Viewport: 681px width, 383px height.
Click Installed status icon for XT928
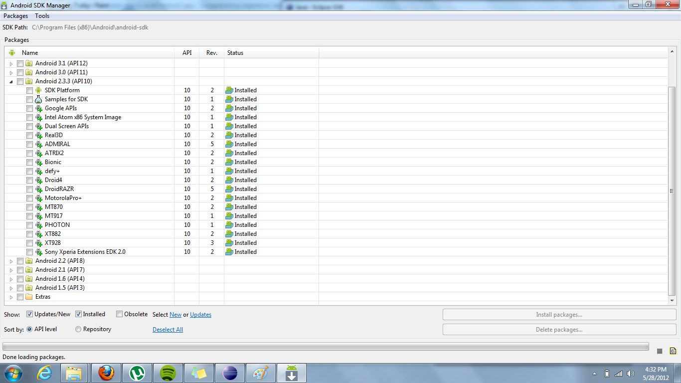(x=229, y=243)
